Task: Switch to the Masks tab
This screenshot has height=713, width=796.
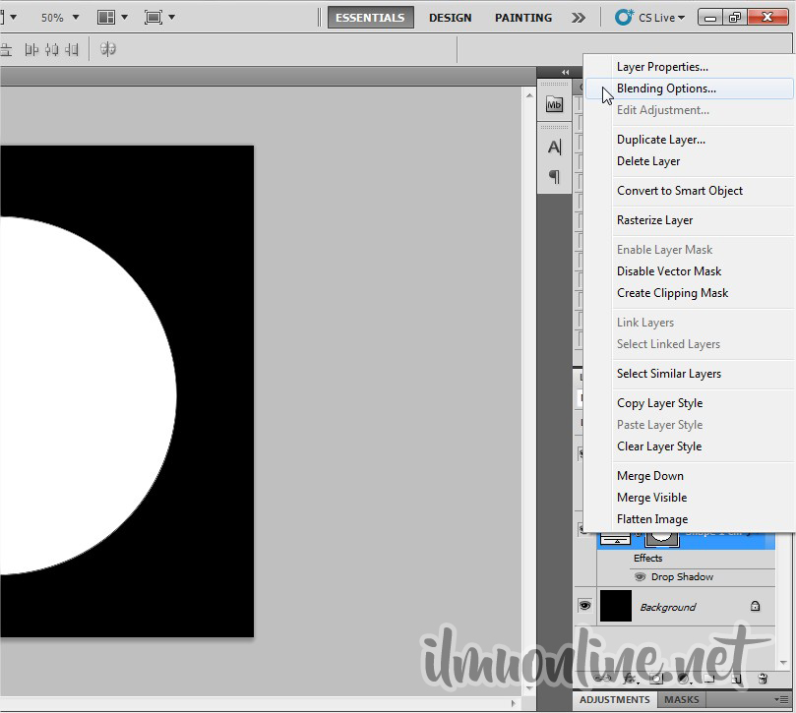Action: coord(681,700)
